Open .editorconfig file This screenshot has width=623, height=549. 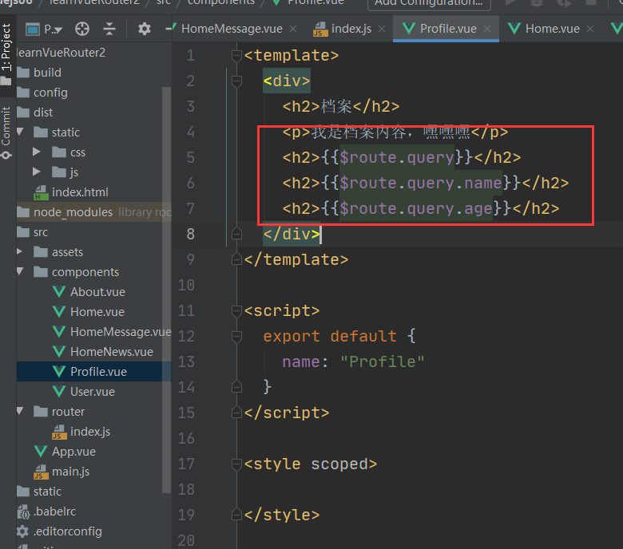pyautogui.click(x=68, y=531)
